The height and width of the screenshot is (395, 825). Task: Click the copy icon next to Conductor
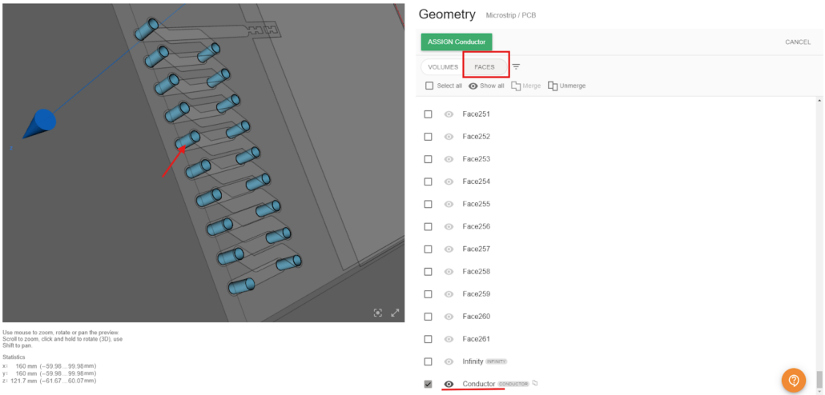coord(535,384)
